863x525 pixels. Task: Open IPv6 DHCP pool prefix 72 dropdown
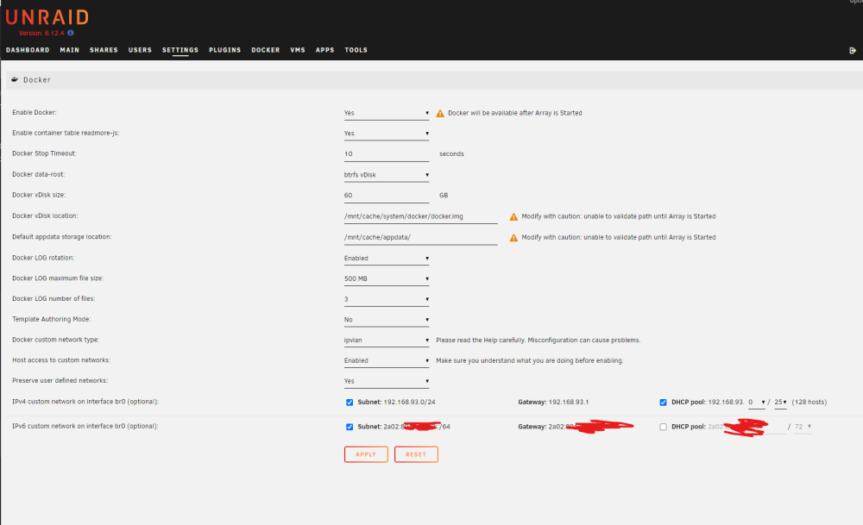click(803, 427)
